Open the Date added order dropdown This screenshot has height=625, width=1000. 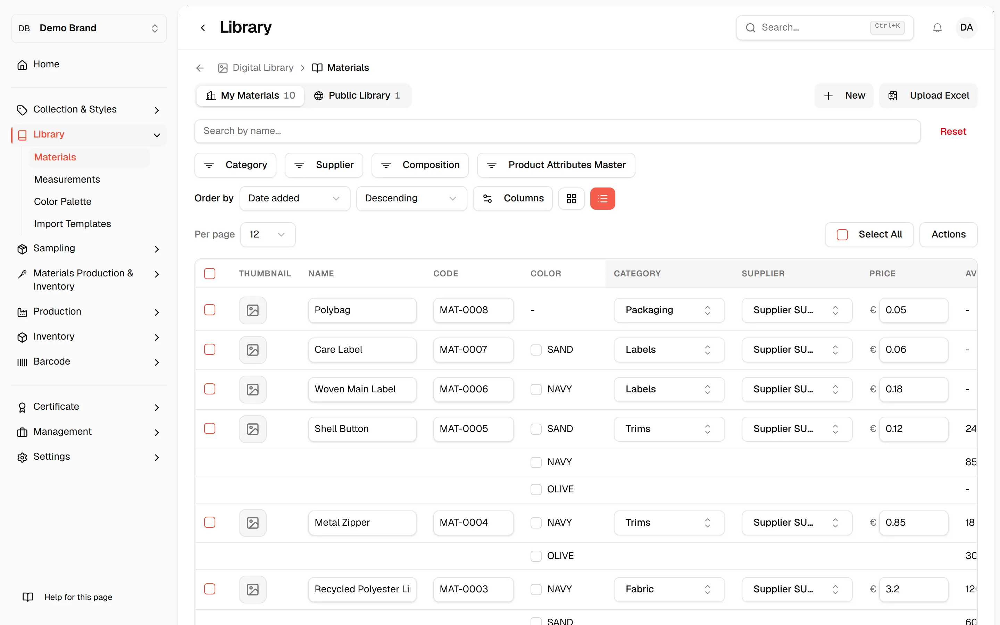click(x=295, y=199)
